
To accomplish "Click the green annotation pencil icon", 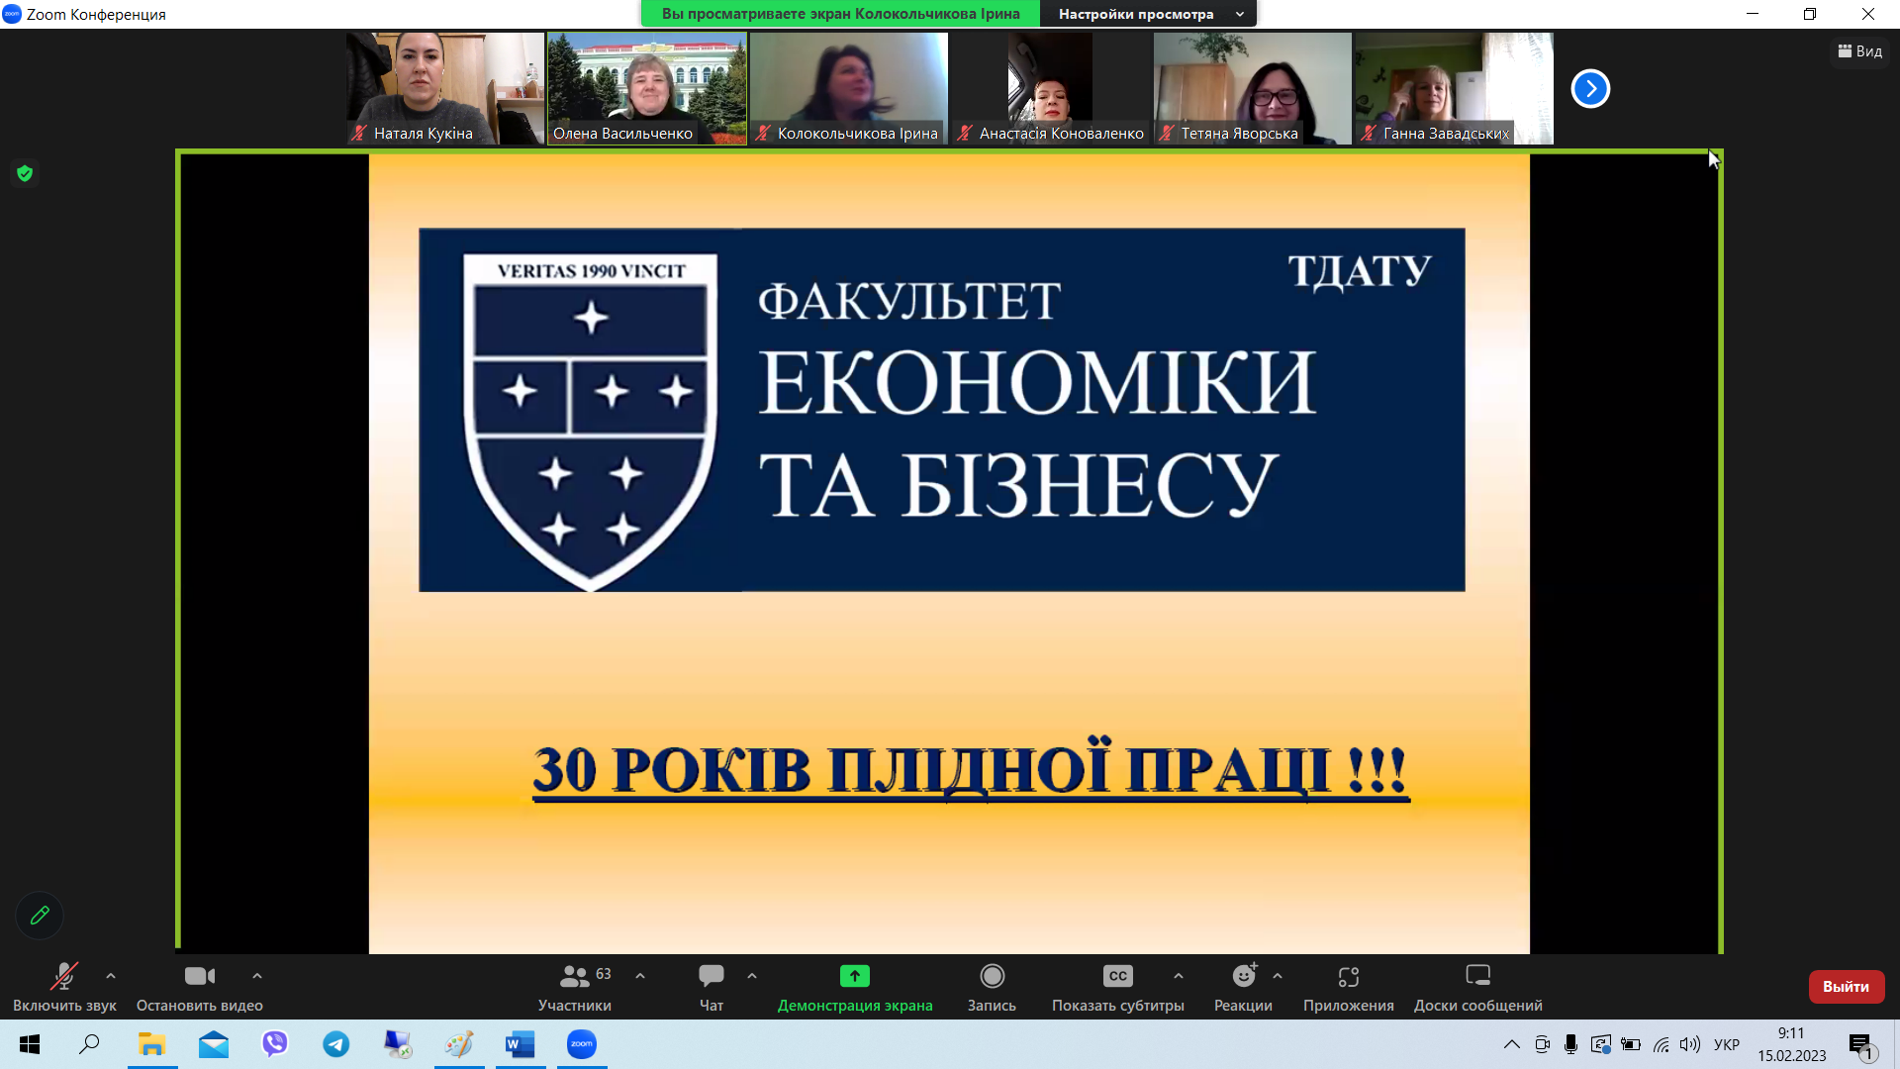I will click(x=40, y=916).
